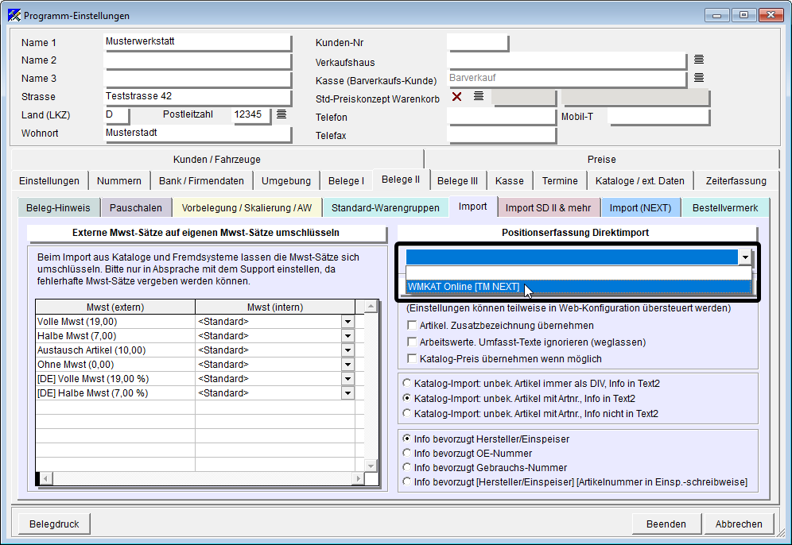Select unbek. Artikel immer als DIV option
792x545 pixels.
coord(406,383)
